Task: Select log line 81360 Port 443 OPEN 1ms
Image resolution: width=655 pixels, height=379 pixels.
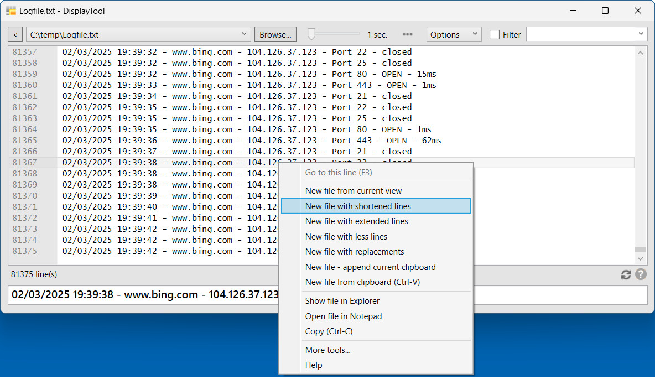Action: pyautogui.click(x=249, y=85)
